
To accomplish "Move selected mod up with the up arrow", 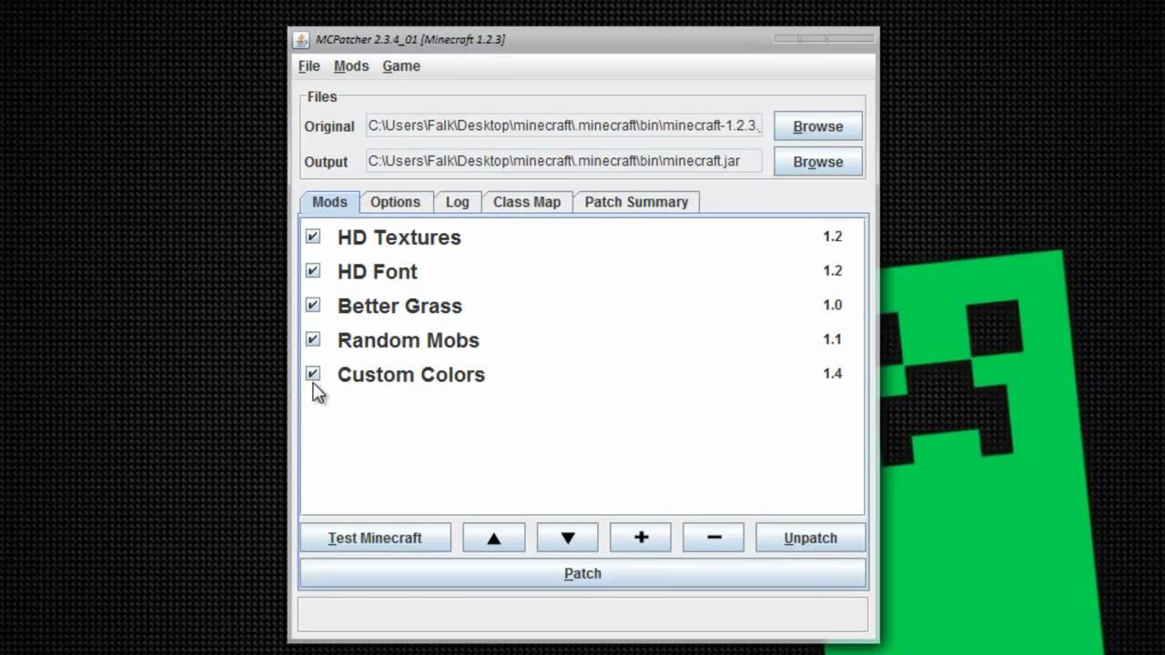I will 494,538.
